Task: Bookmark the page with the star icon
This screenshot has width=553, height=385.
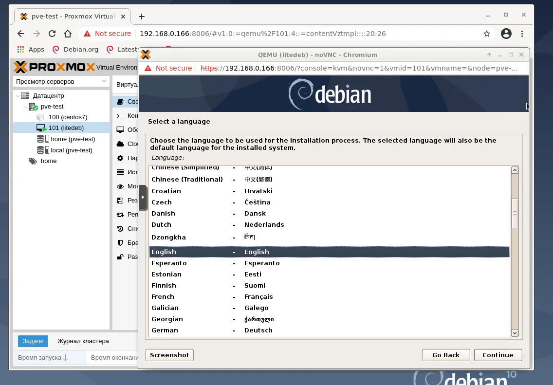Action: (x=487, y=33)
